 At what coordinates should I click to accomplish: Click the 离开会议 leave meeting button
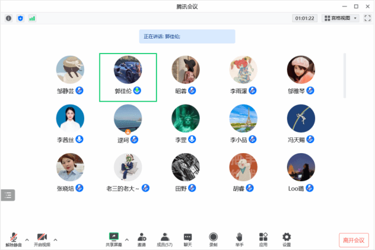(x=354, y=240)
